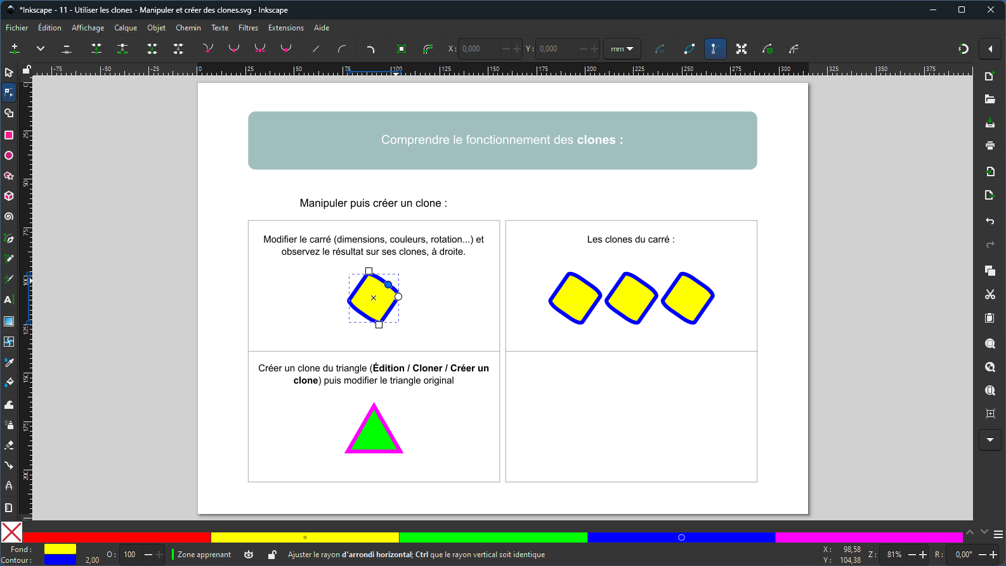Open the Édition menu
1006x566 pixels.
pos(49,28)
